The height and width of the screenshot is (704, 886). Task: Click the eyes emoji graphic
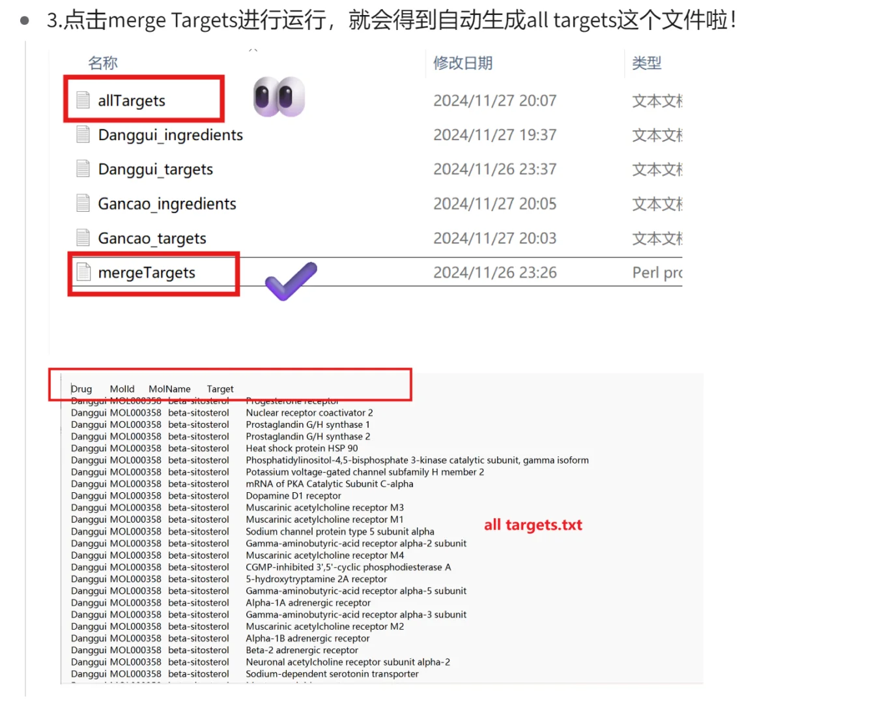pos(279,96)
